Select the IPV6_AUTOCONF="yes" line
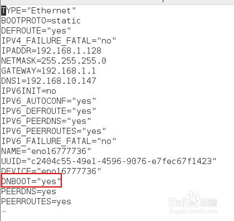This screenshot has width=234, height=221. coord(48,101)
